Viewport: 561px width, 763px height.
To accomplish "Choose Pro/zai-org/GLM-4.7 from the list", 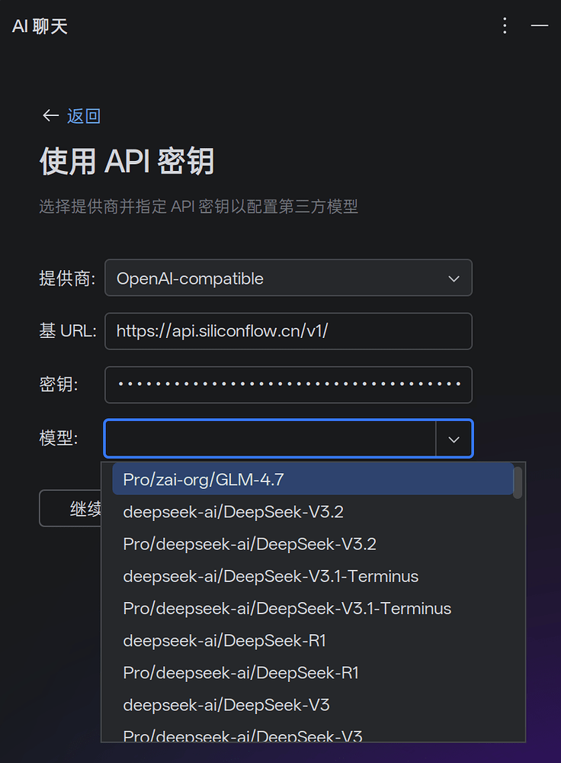I will tap(313, 479).
